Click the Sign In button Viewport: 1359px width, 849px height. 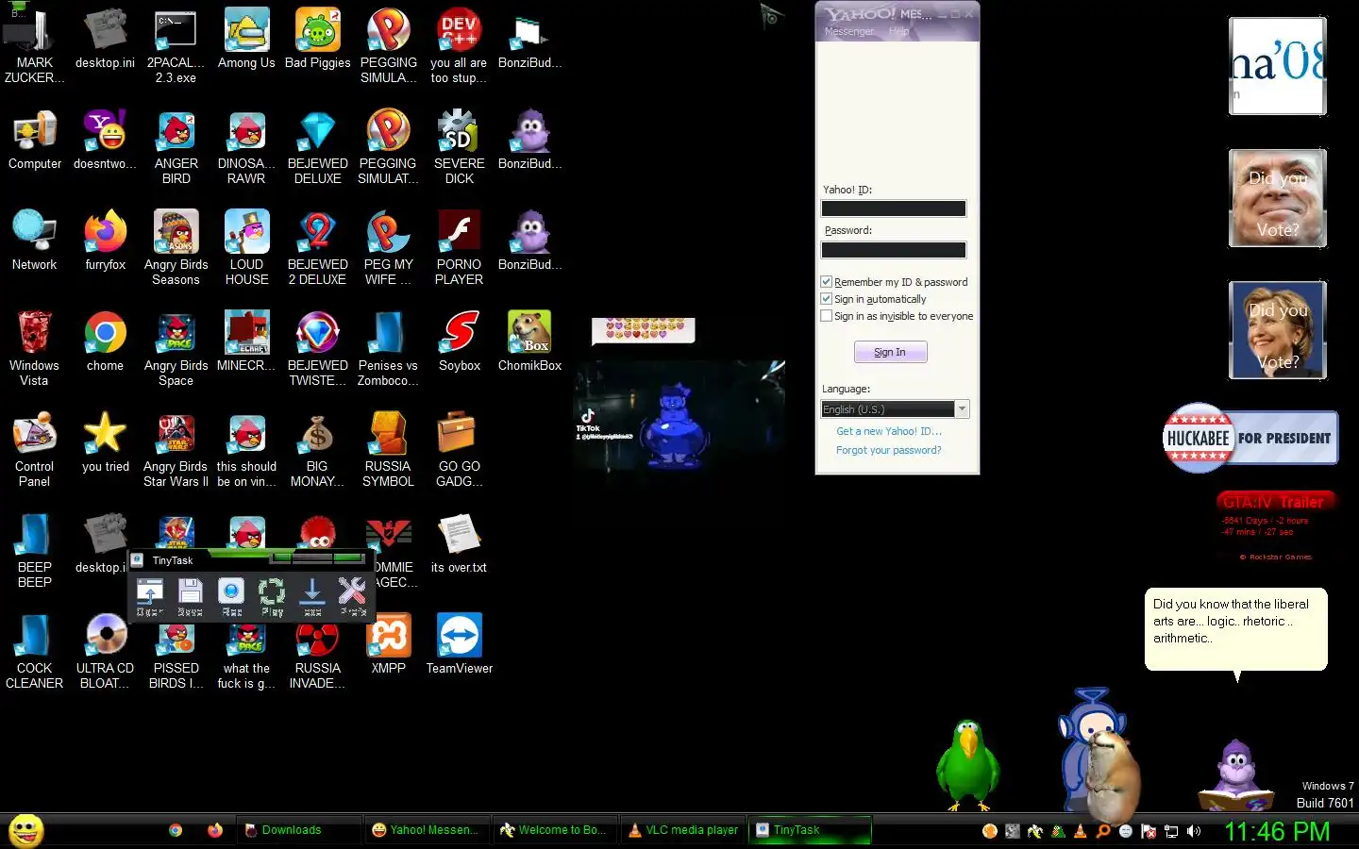(x=890, y=352)
